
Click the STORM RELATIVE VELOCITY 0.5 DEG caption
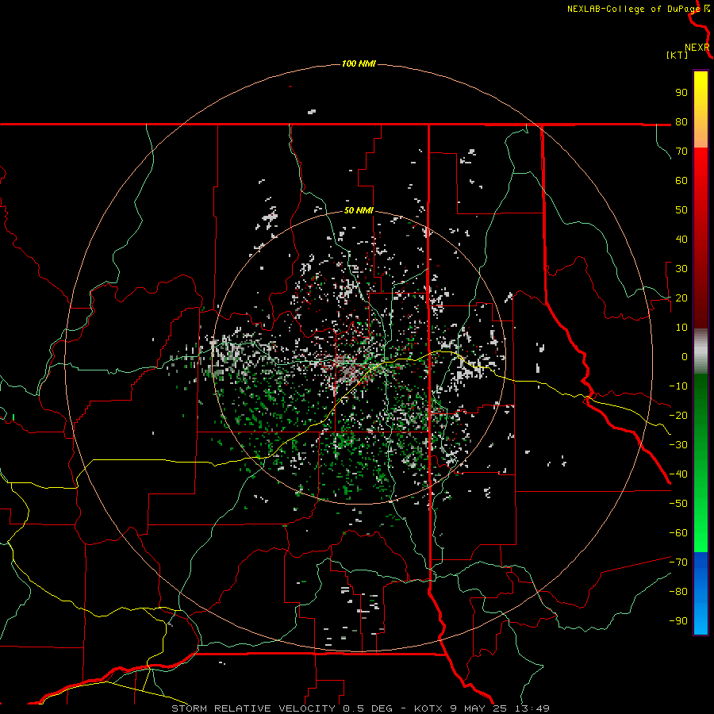[x=282, y=708]
